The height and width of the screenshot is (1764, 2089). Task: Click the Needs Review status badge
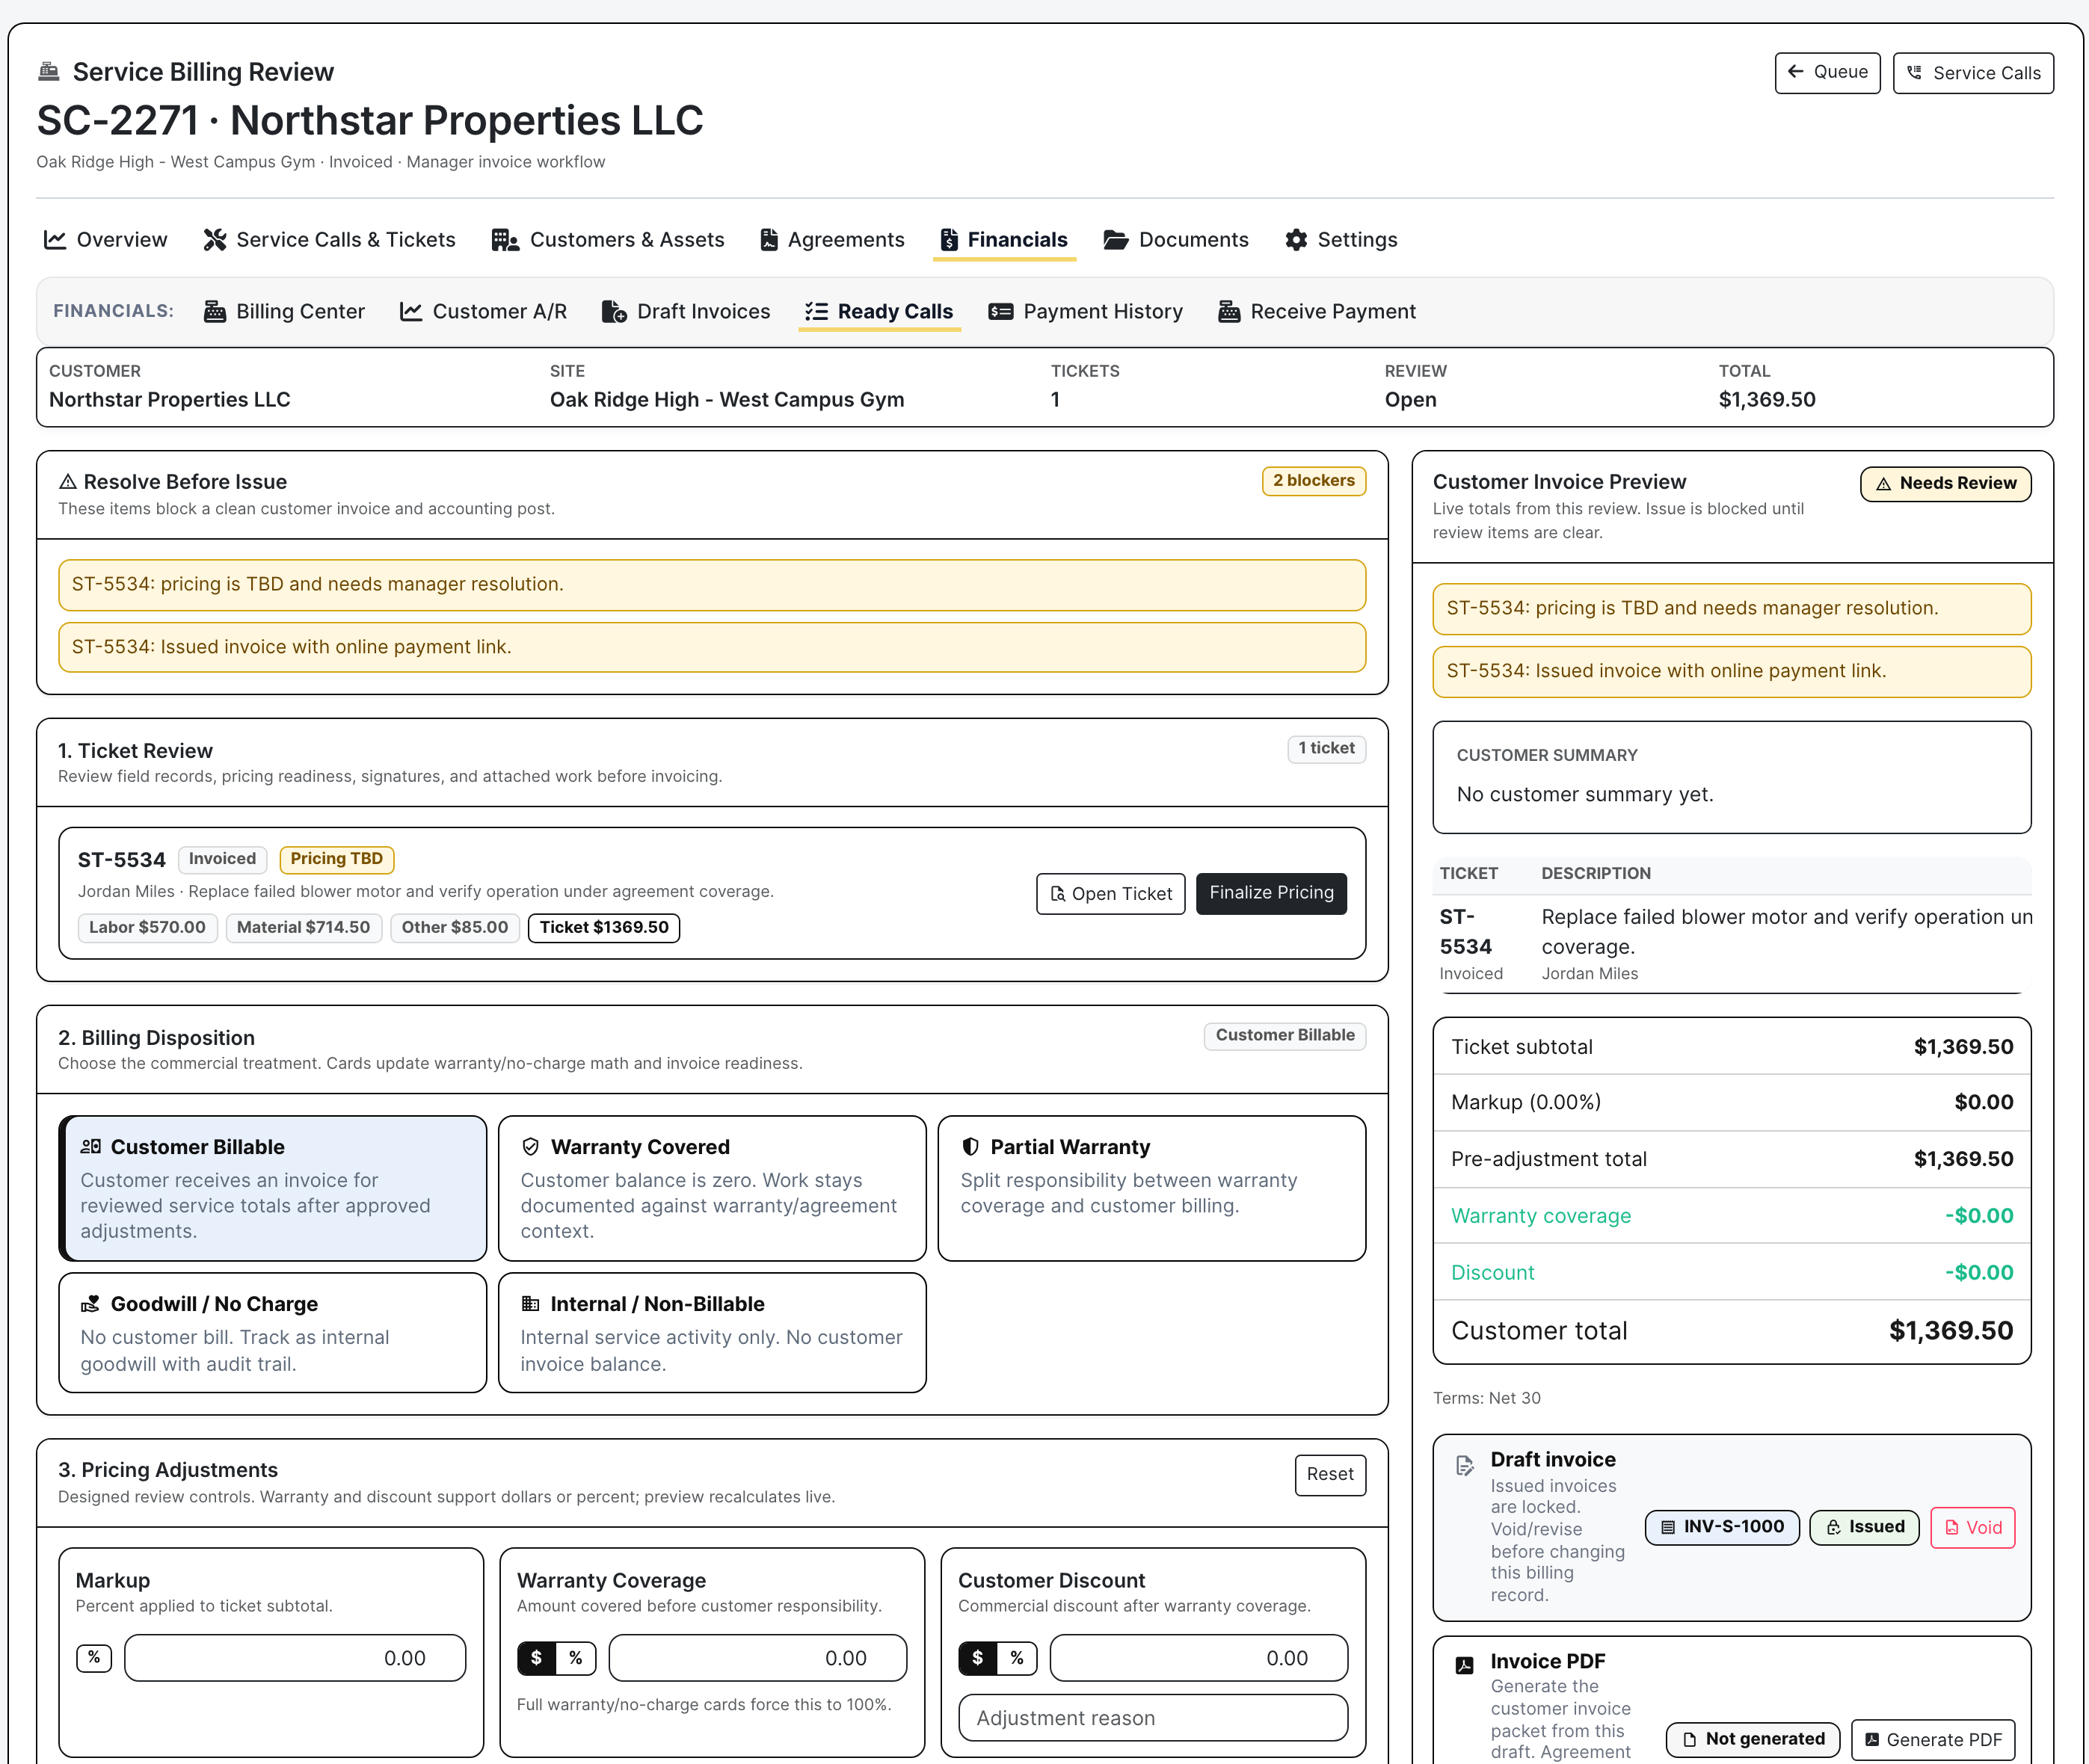coord(1945,484)
